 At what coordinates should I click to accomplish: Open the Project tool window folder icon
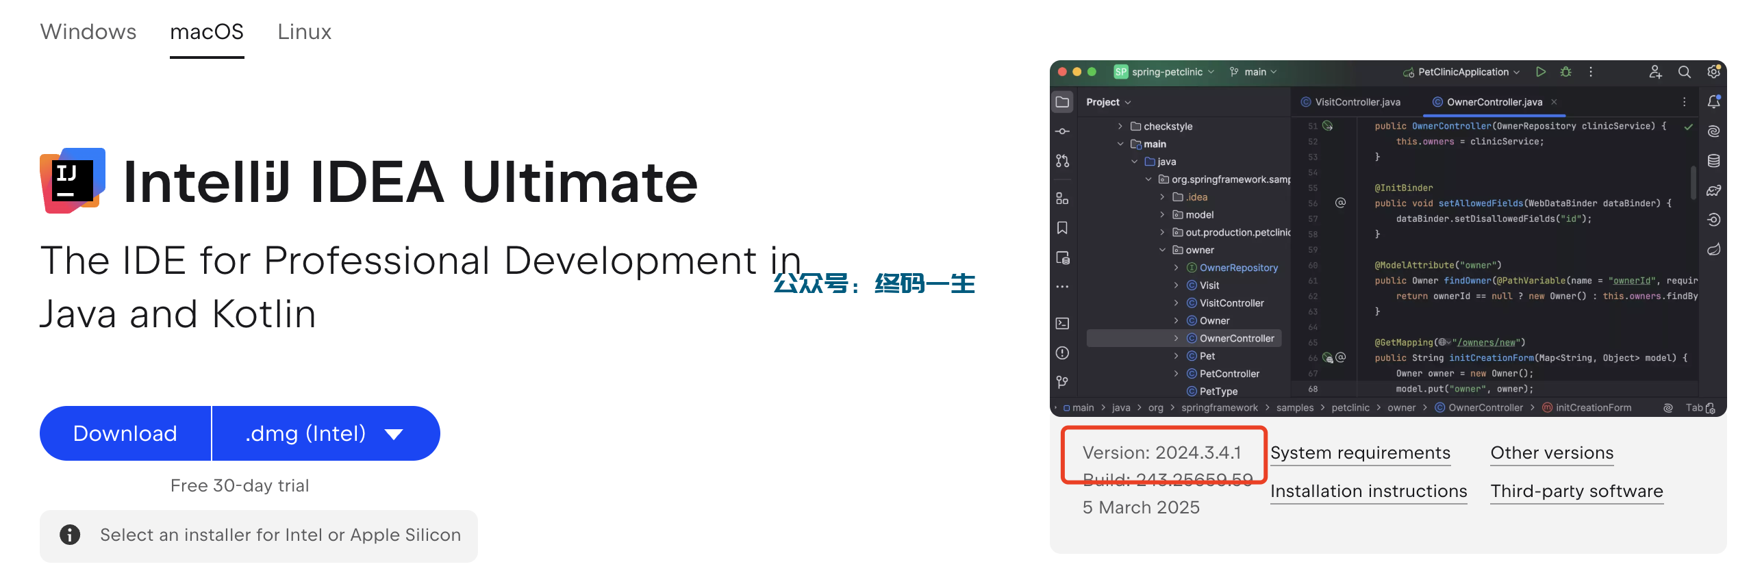[1062, 102]
